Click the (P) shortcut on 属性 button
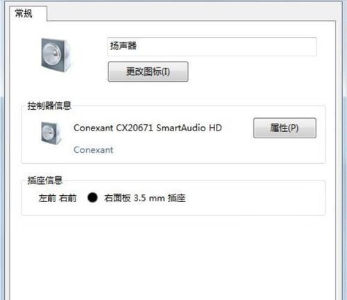347x300 pixels. [x=294, y=128]
